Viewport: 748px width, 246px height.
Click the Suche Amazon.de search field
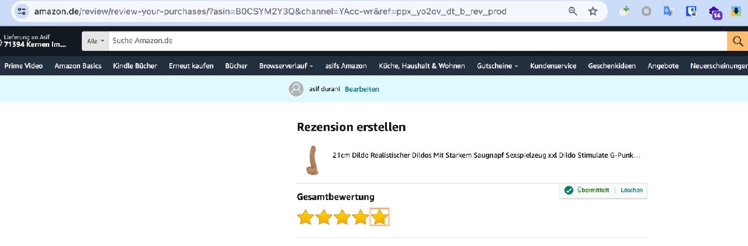coord(418,41)
